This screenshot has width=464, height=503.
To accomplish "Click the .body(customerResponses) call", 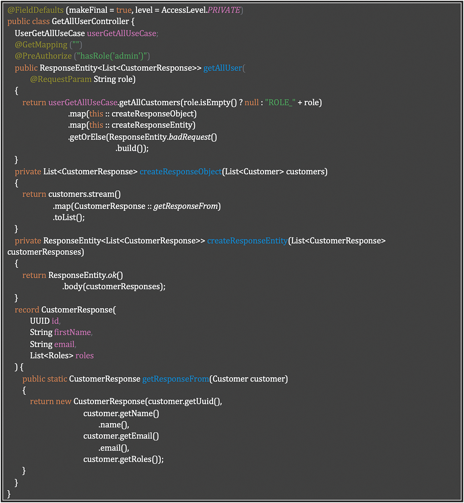I will coord(114,287).
